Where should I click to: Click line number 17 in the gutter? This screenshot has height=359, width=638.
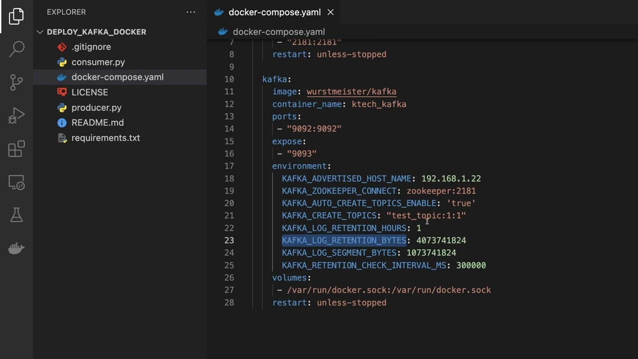click(229, 166)
